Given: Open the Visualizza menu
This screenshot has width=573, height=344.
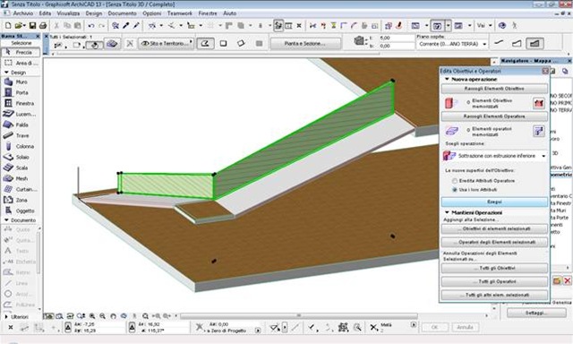Looking at the screenshot, I should 68,13.
